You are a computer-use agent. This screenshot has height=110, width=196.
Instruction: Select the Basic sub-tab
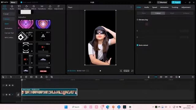tap(144, 13)
